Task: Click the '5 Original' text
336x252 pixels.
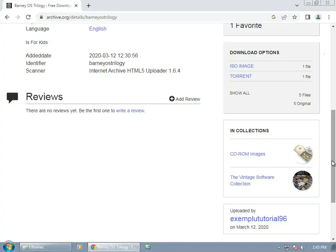Action: (x=302, y=103)
